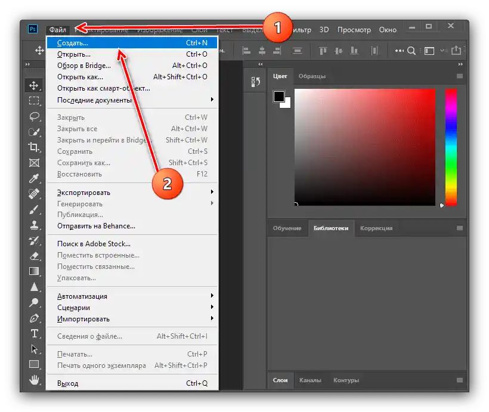Expand the Последние документы submenu
Image resolution: width=489 pixels, height=412 pixels.
[x=131, y=100]
